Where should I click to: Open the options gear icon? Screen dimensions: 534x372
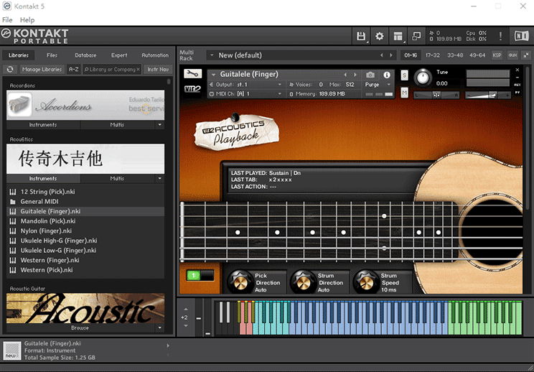tap(379, 36)
